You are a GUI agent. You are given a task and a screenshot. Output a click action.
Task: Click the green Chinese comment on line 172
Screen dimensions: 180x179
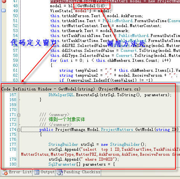click(x=67, y=119)
